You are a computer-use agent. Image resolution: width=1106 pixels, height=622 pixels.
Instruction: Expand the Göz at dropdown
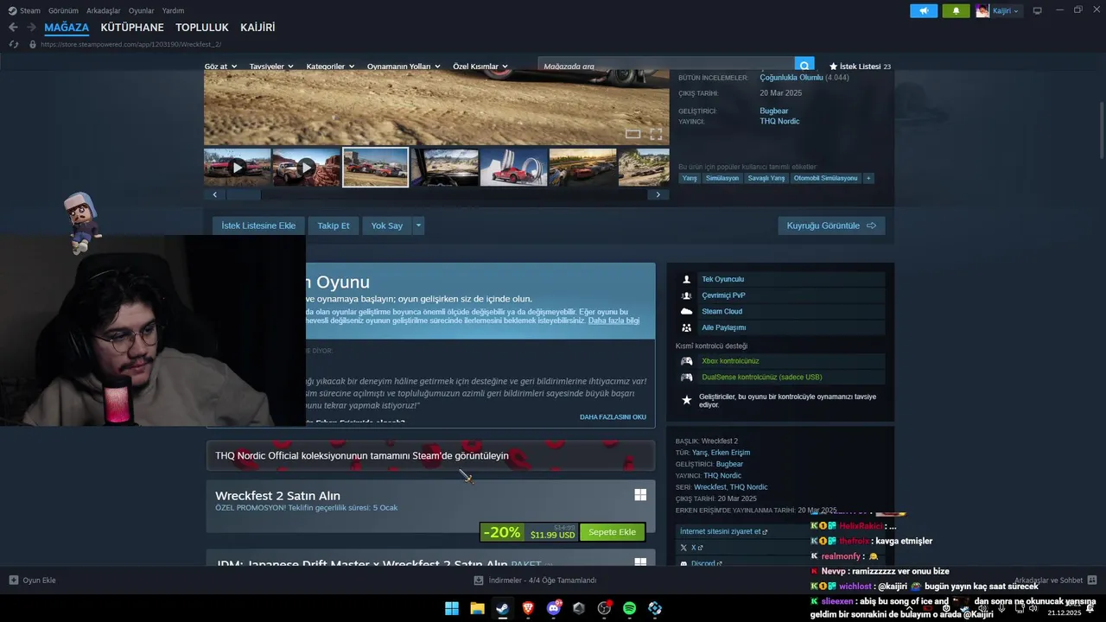[x=219, y=66]
